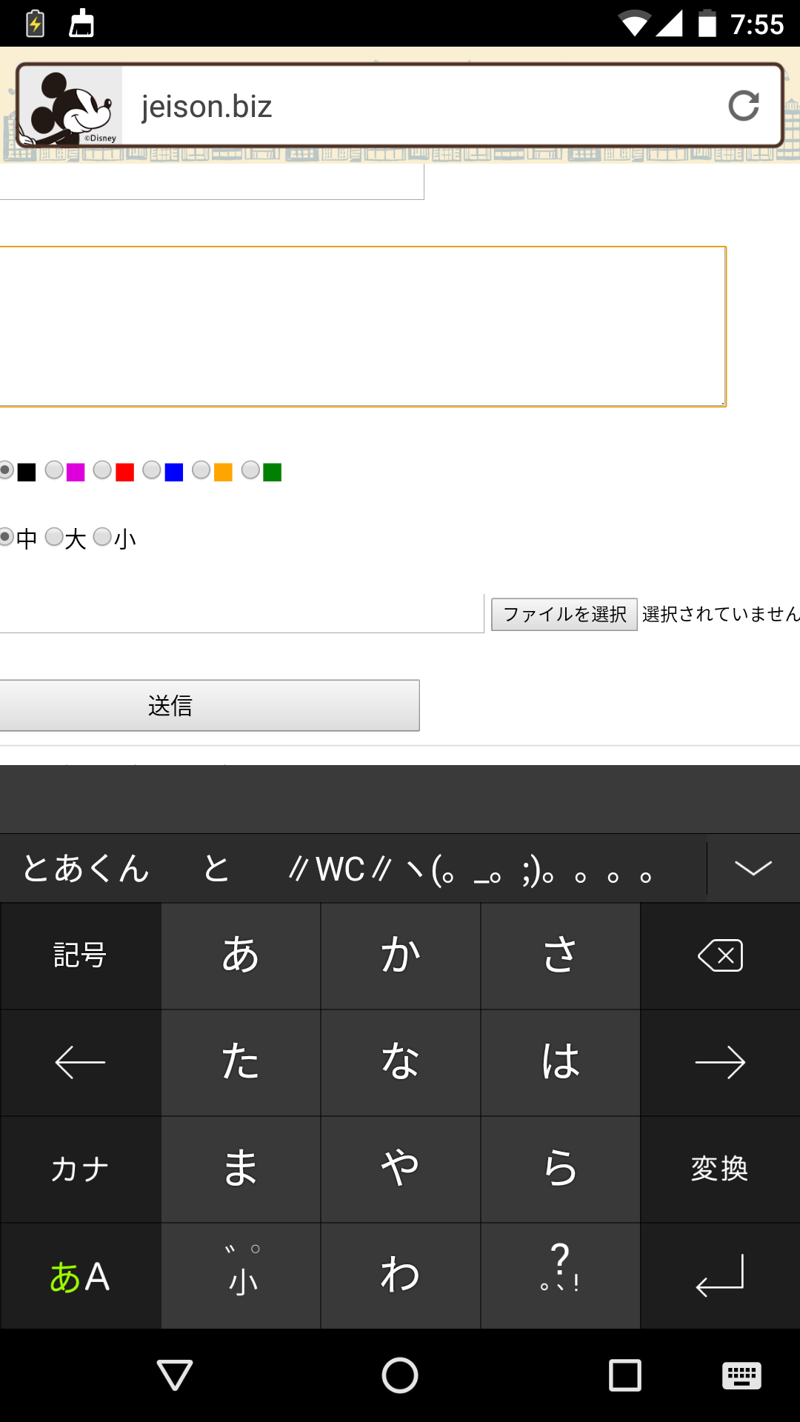This screenshot has width=800, height=1422.
Task: Choose the とあくん suggestion
Action: tap(86, 868)
